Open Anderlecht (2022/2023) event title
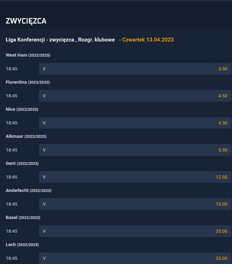Viewport: 232px width, 264px height. (29, 190)
